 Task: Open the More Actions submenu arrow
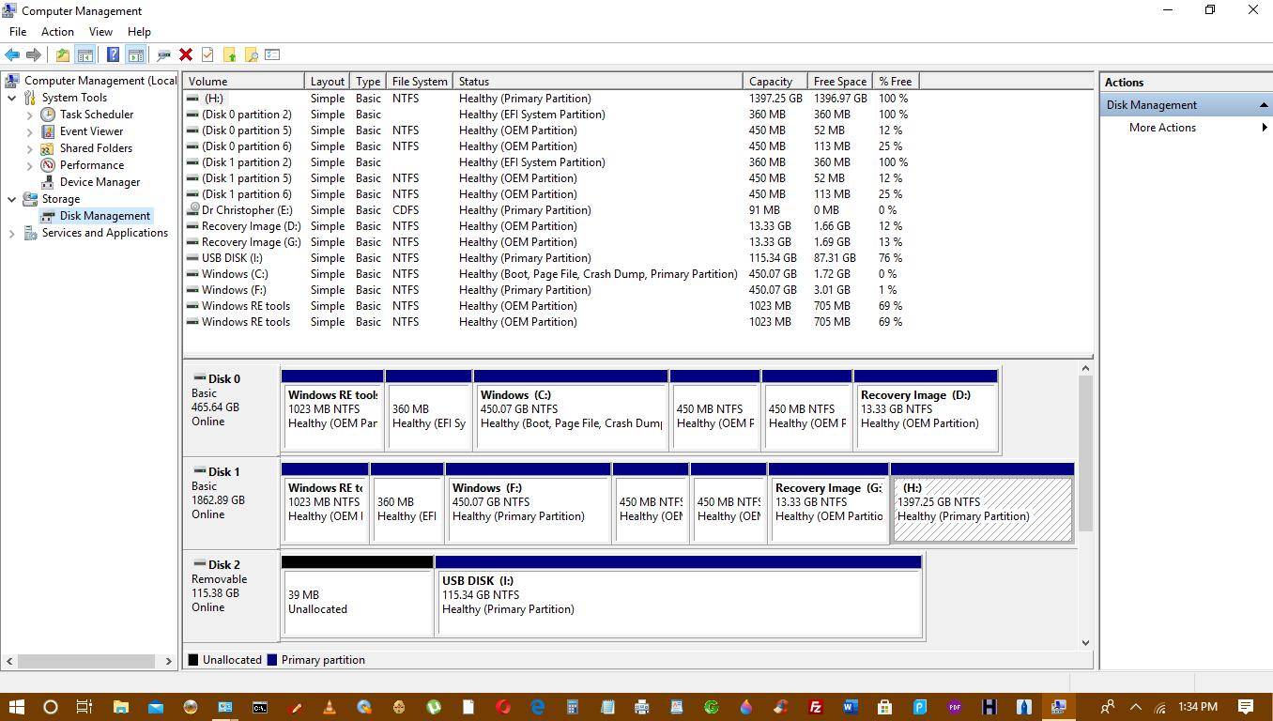pos(1265,128)
